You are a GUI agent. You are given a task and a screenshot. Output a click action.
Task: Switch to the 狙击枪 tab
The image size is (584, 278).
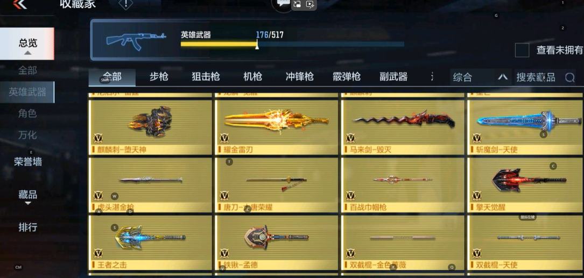click(206, 77)
